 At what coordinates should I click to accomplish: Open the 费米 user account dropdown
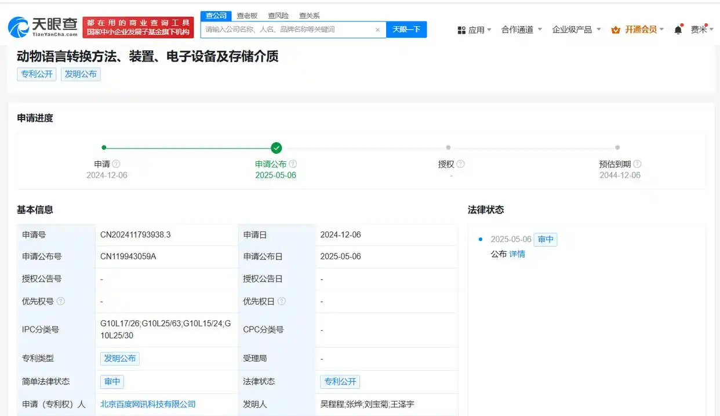[702, 30]
